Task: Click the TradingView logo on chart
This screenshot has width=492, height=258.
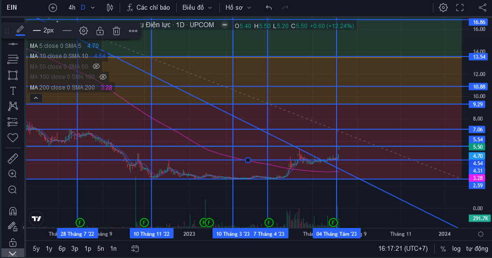Action: click(36, 218)
